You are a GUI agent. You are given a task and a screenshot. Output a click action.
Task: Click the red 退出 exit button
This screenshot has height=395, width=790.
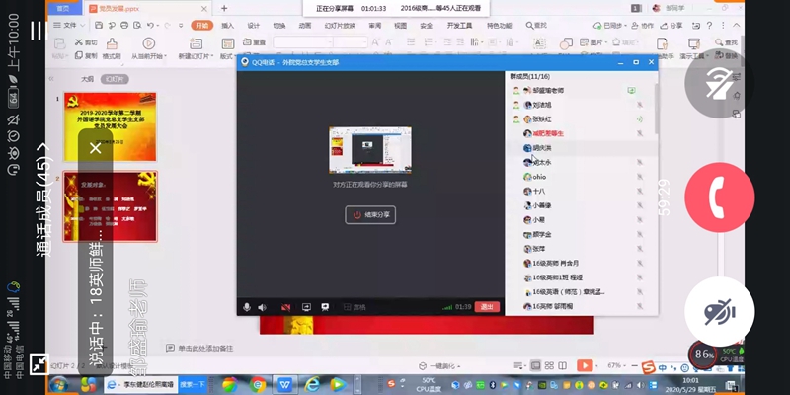[x=487, y=307]
